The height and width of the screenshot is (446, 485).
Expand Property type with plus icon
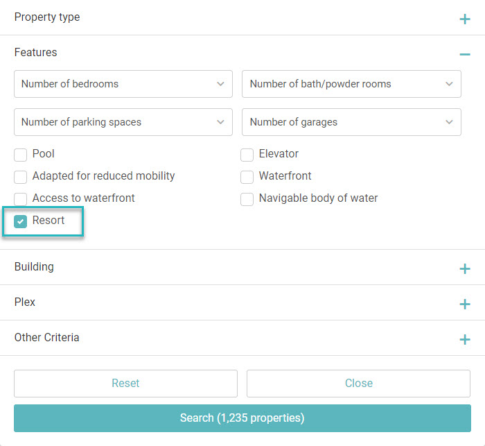[x=465, y=19]
